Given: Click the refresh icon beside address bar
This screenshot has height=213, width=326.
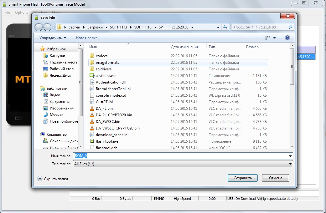Looking at the screenshot, I should 225,27.
